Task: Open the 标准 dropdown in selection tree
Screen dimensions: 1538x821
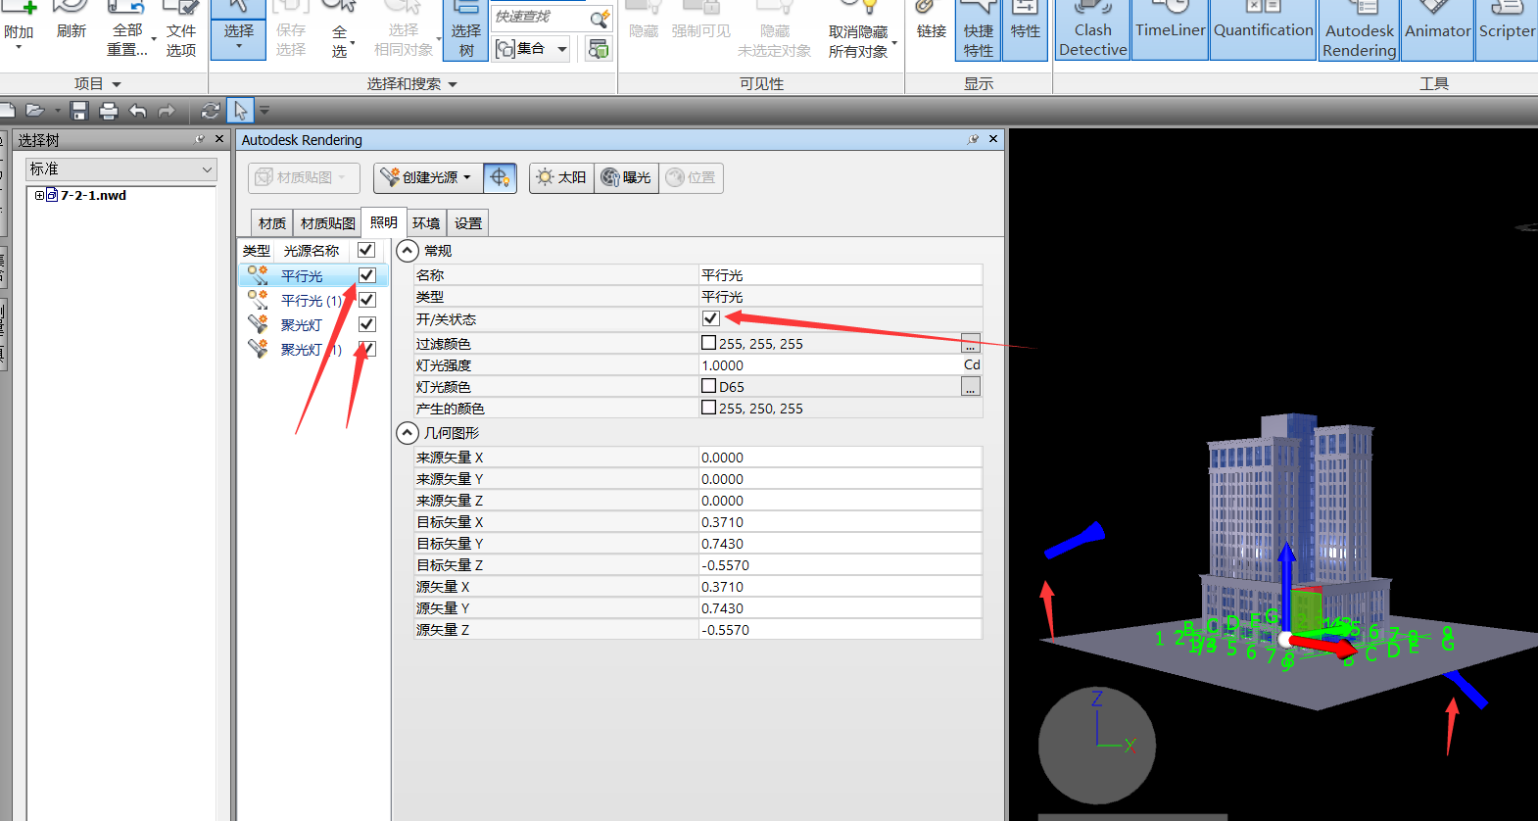Action: 120,169
